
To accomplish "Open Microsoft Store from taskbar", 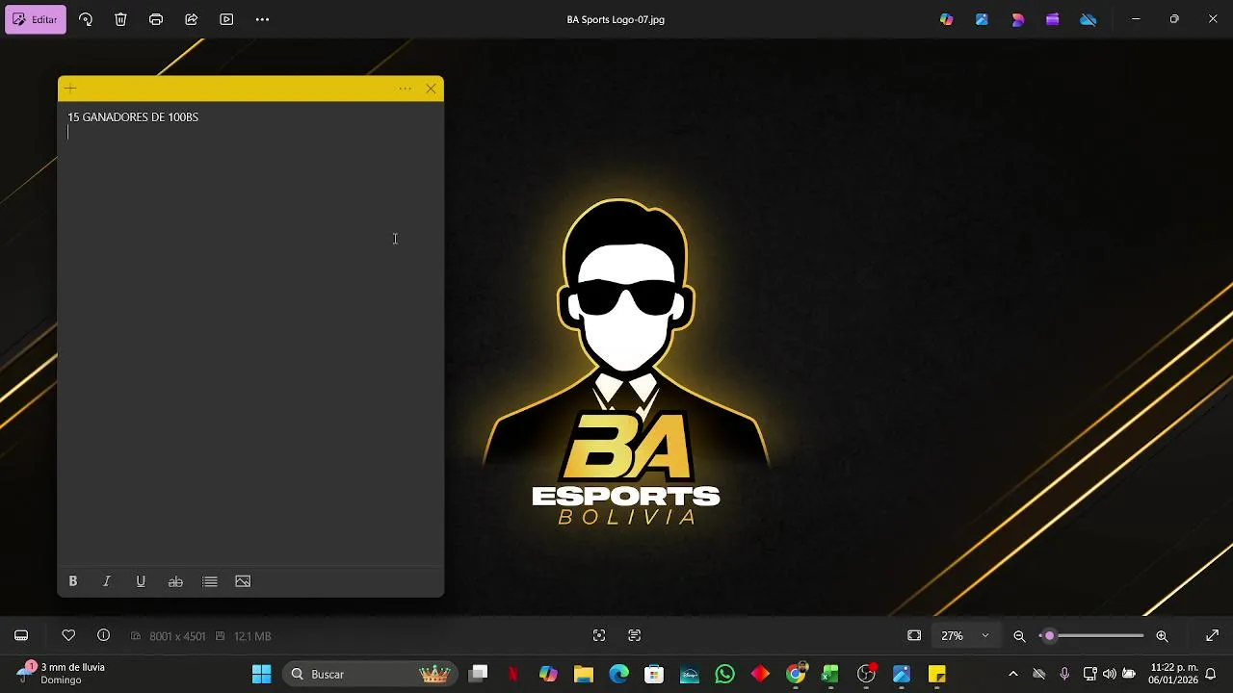I will click(x=654, y=674).
